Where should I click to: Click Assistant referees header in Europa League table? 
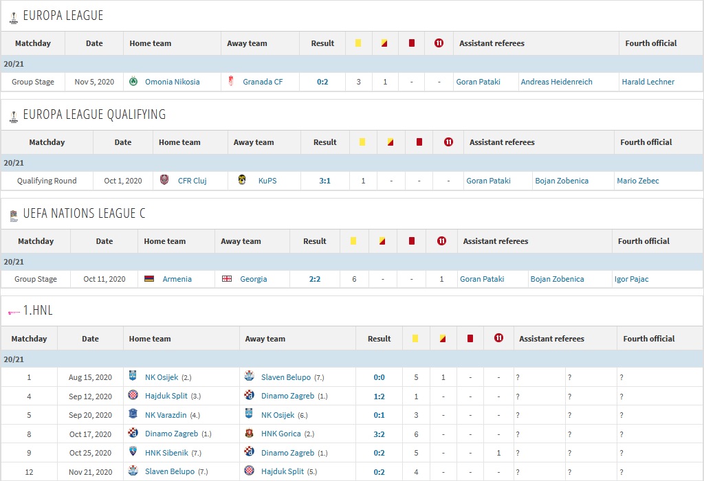492,43
